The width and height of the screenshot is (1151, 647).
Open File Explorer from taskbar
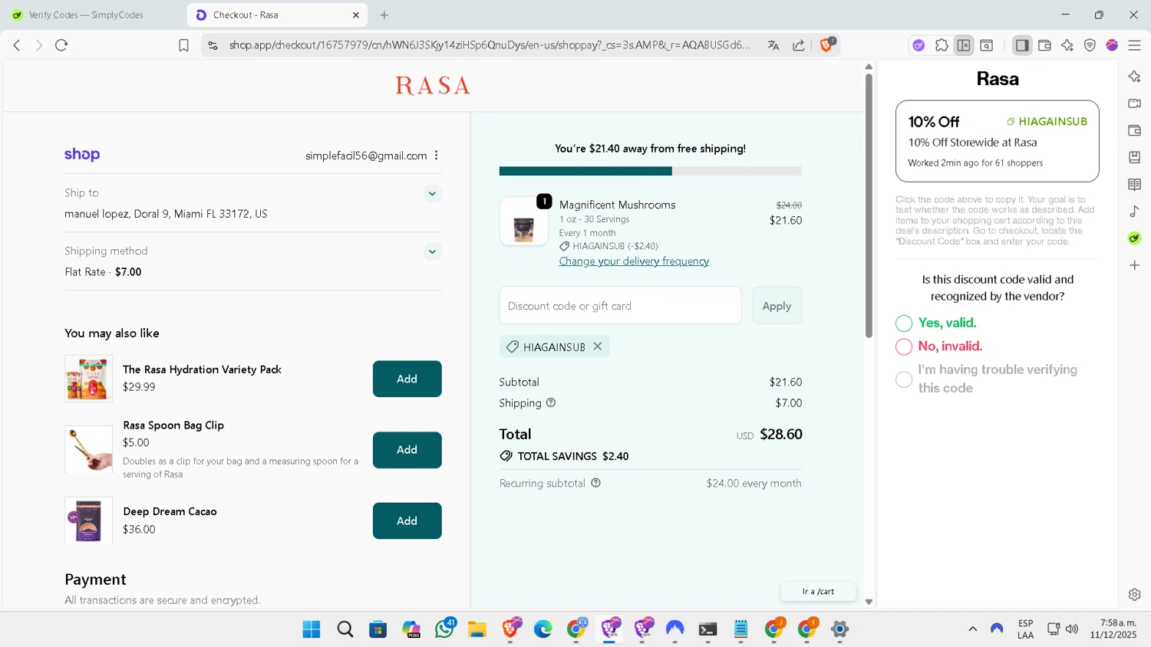pyautogui.click(x=477, y=629)
